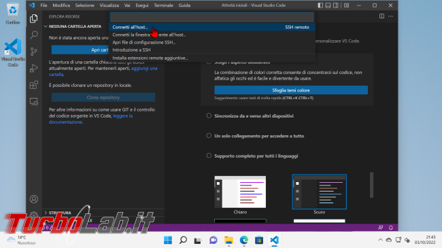Image resolution: width=442 pixels, height=248 pixels.
Task: Split the editor to the right
Action: tap(381, 16)
